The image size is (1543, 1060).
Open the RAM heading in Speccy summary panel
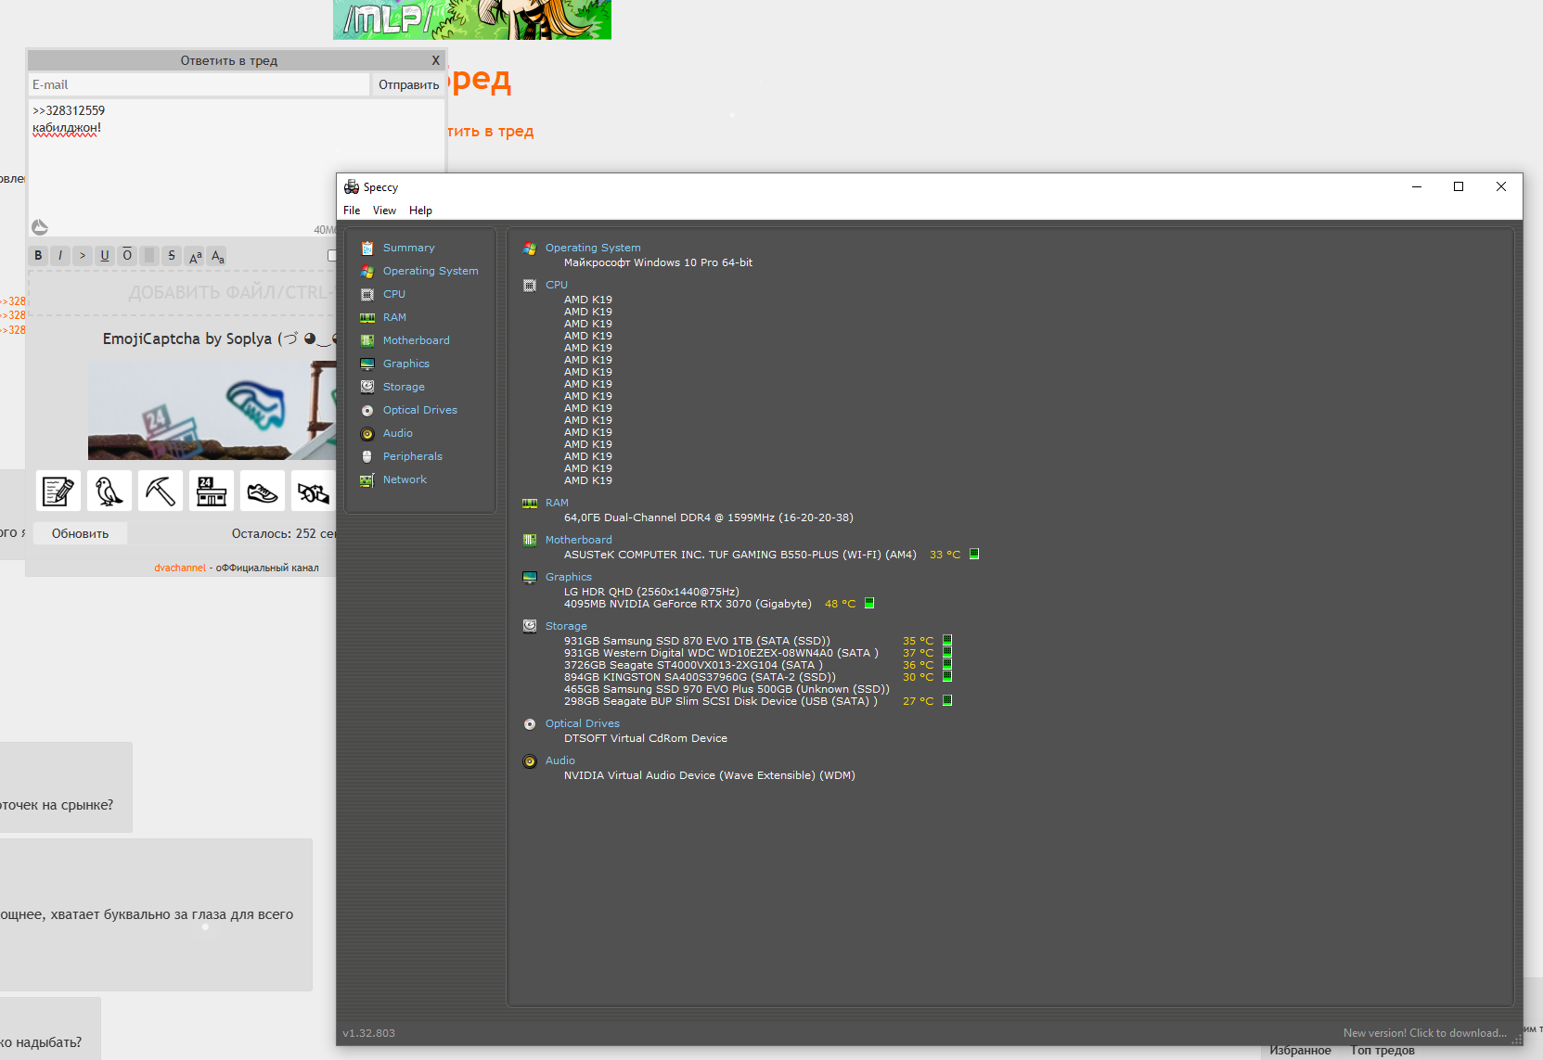tap(557, 503)
